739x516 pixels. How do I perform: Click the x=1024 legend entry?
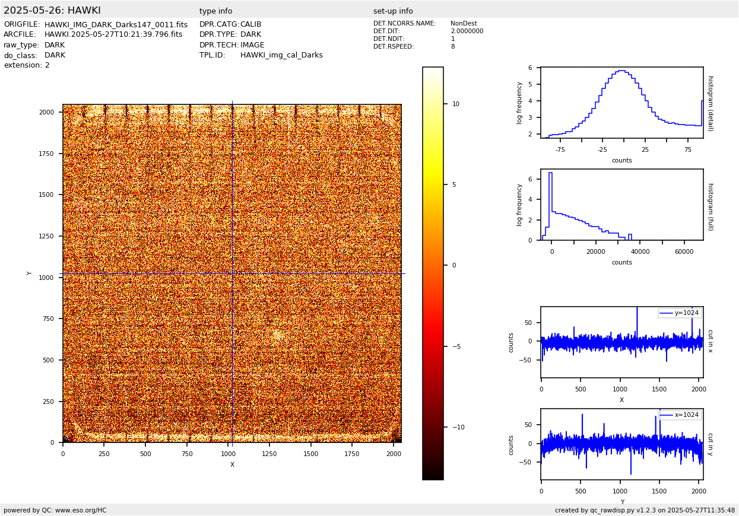(680, 415)
